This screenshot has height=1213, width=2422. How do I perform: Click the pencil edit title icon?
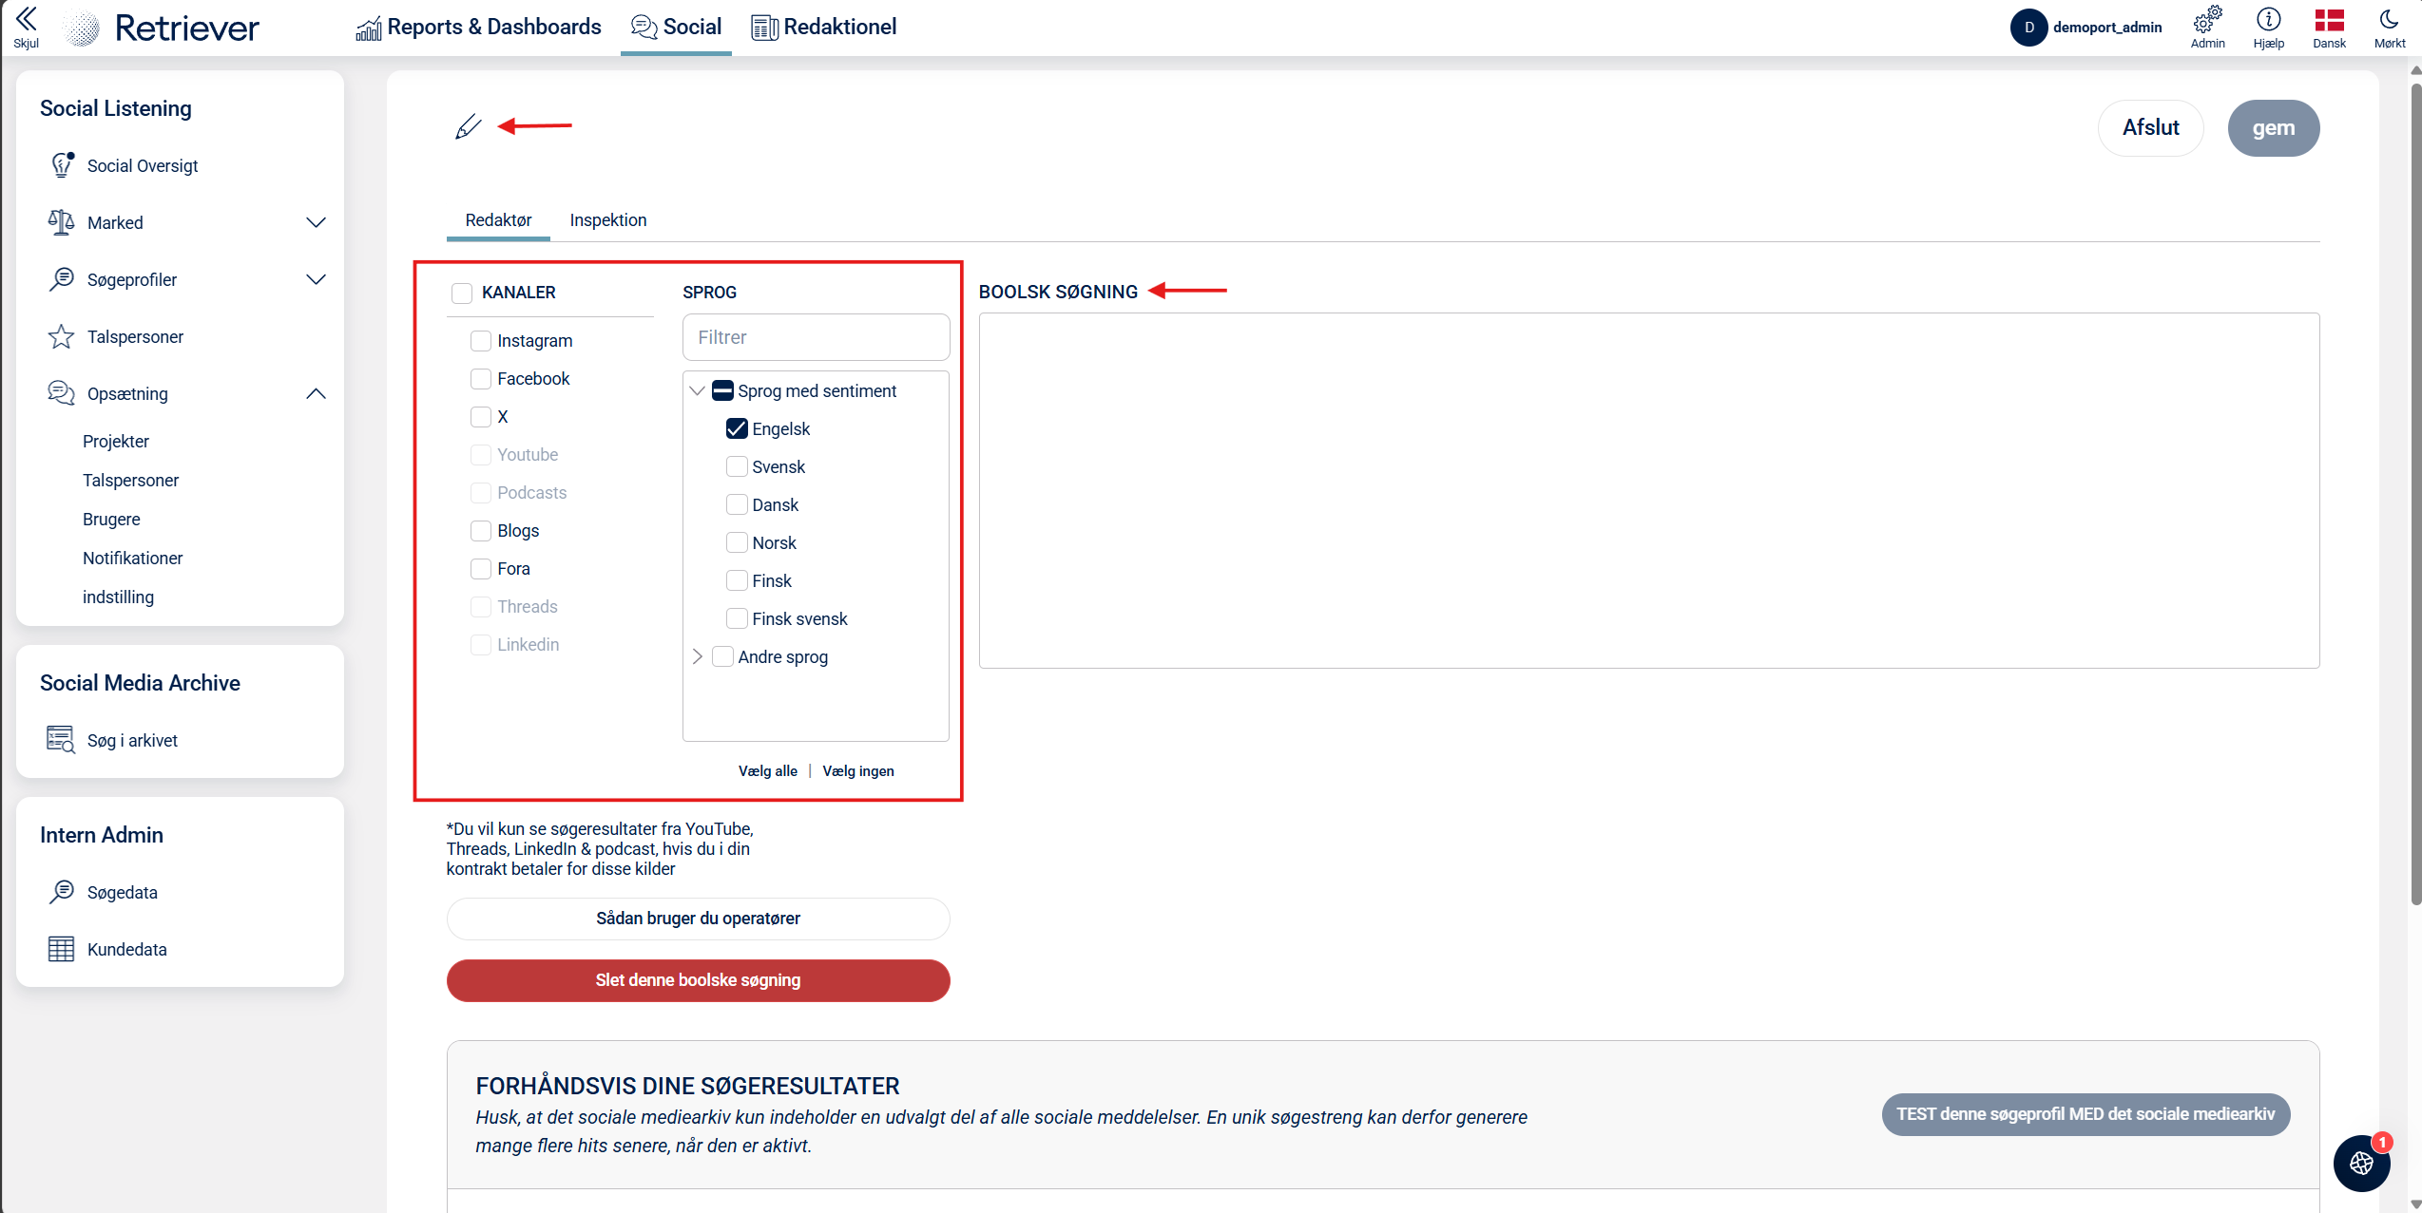[x=468, y=126]
